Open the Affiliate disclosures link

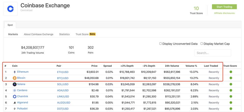pos(224,13)
